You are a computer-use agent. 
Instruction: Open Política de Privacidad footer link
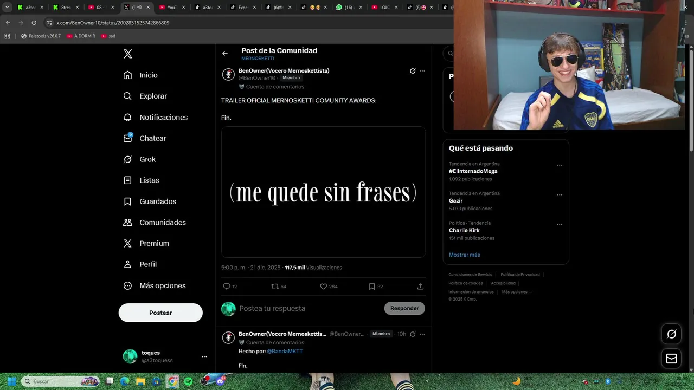[520, 275]
